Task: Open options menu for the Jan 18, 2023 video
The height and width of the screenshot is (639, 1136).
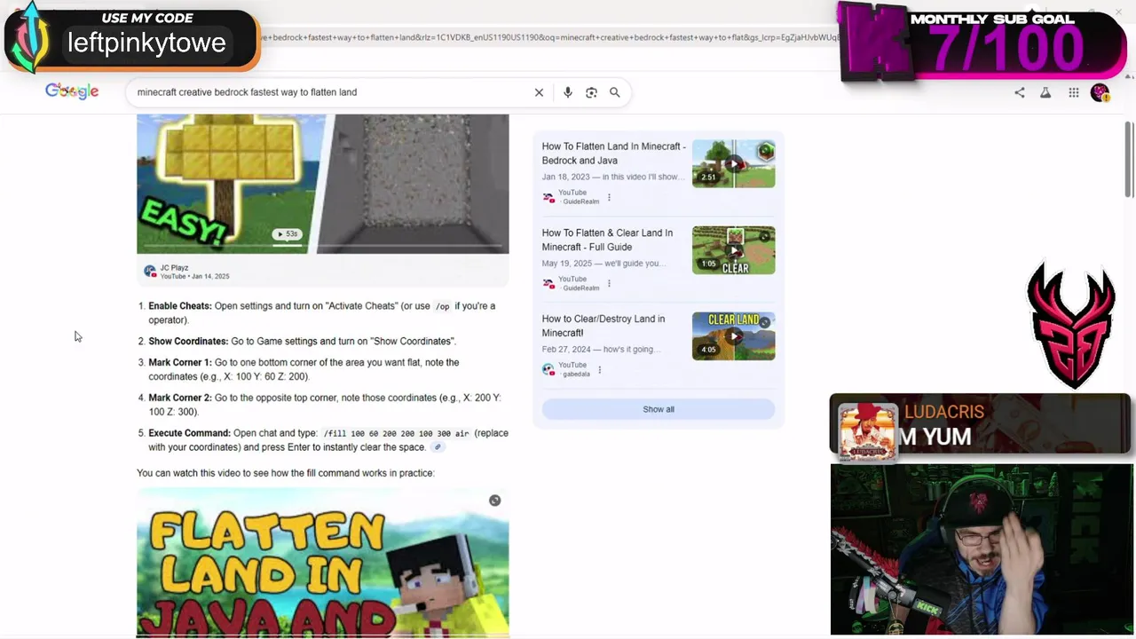Action: coord(609,197)
